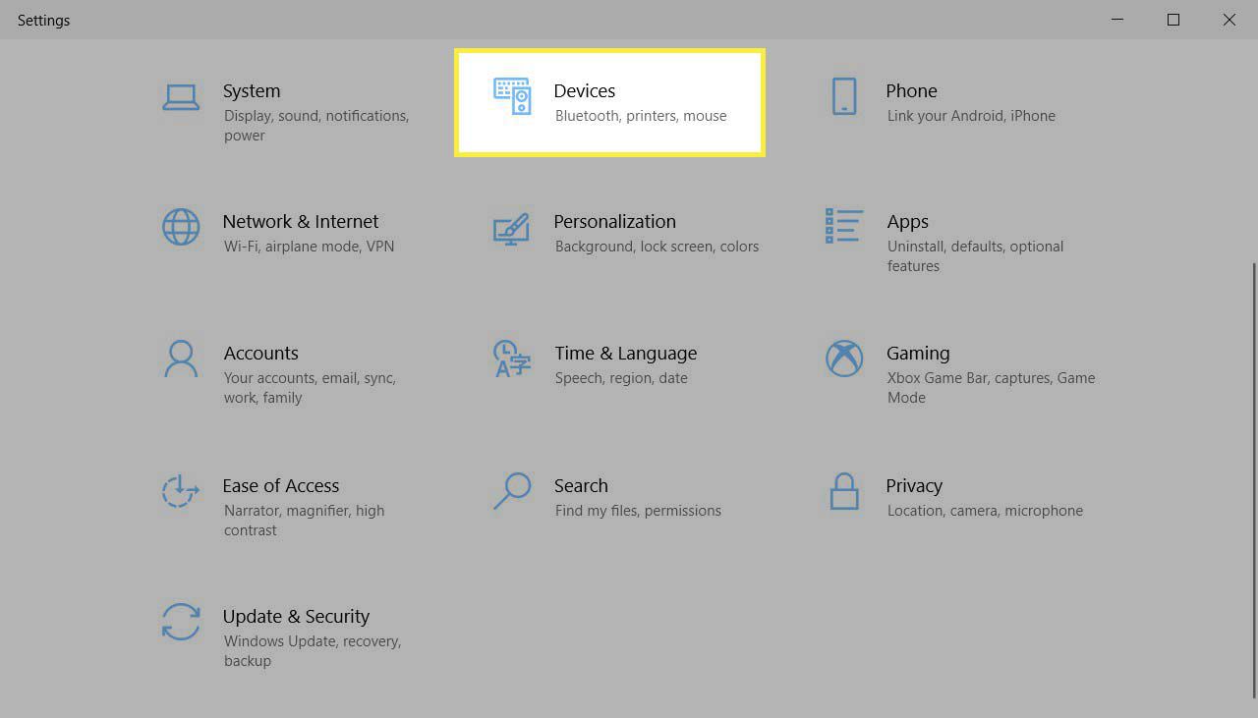This screenshot has height=718, width=1258.
Task: Go to the Gaming heading
Action: tap(918, 354)
